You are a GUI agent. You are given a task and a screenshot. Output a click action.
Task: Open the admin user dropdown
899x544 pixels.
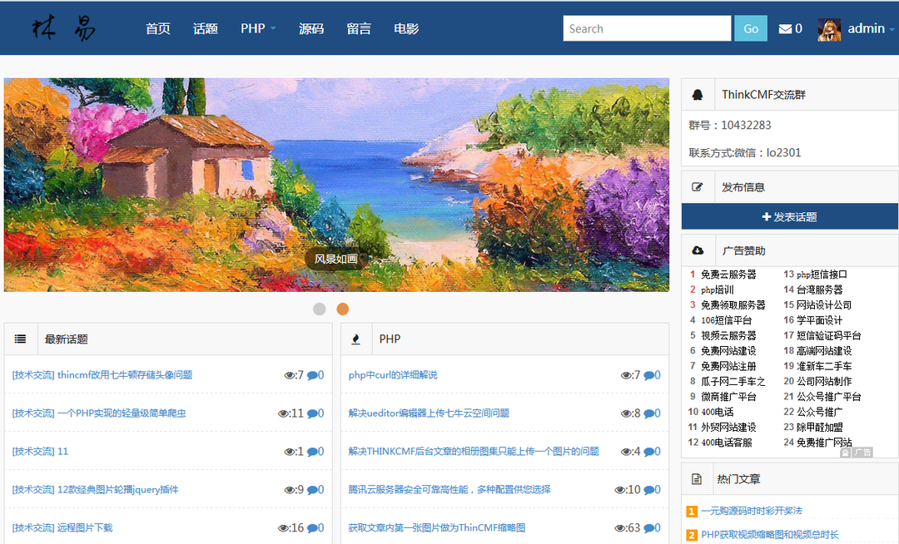[x=871, y=28]
